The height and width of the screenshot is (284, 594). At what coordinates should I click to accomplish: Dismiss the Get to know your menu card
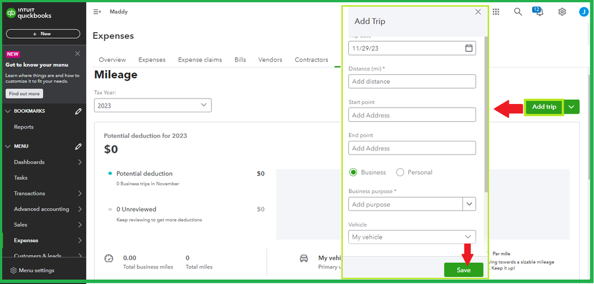pos(77,53)
